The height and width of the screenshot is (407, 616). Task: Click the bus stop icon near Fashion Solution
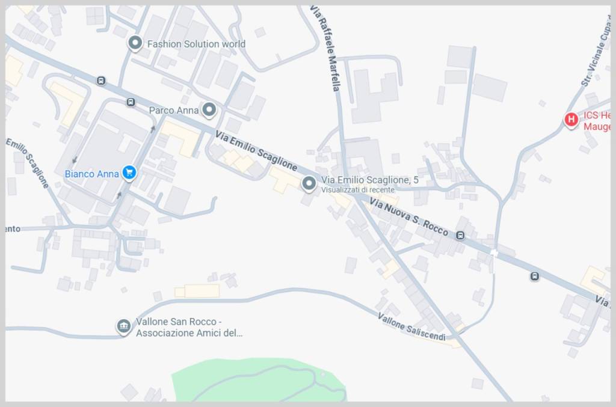tap(101, 81)
